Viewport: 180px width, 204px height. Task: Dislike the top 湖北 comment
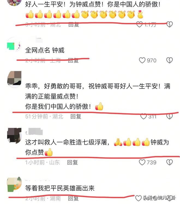[170, 24]
